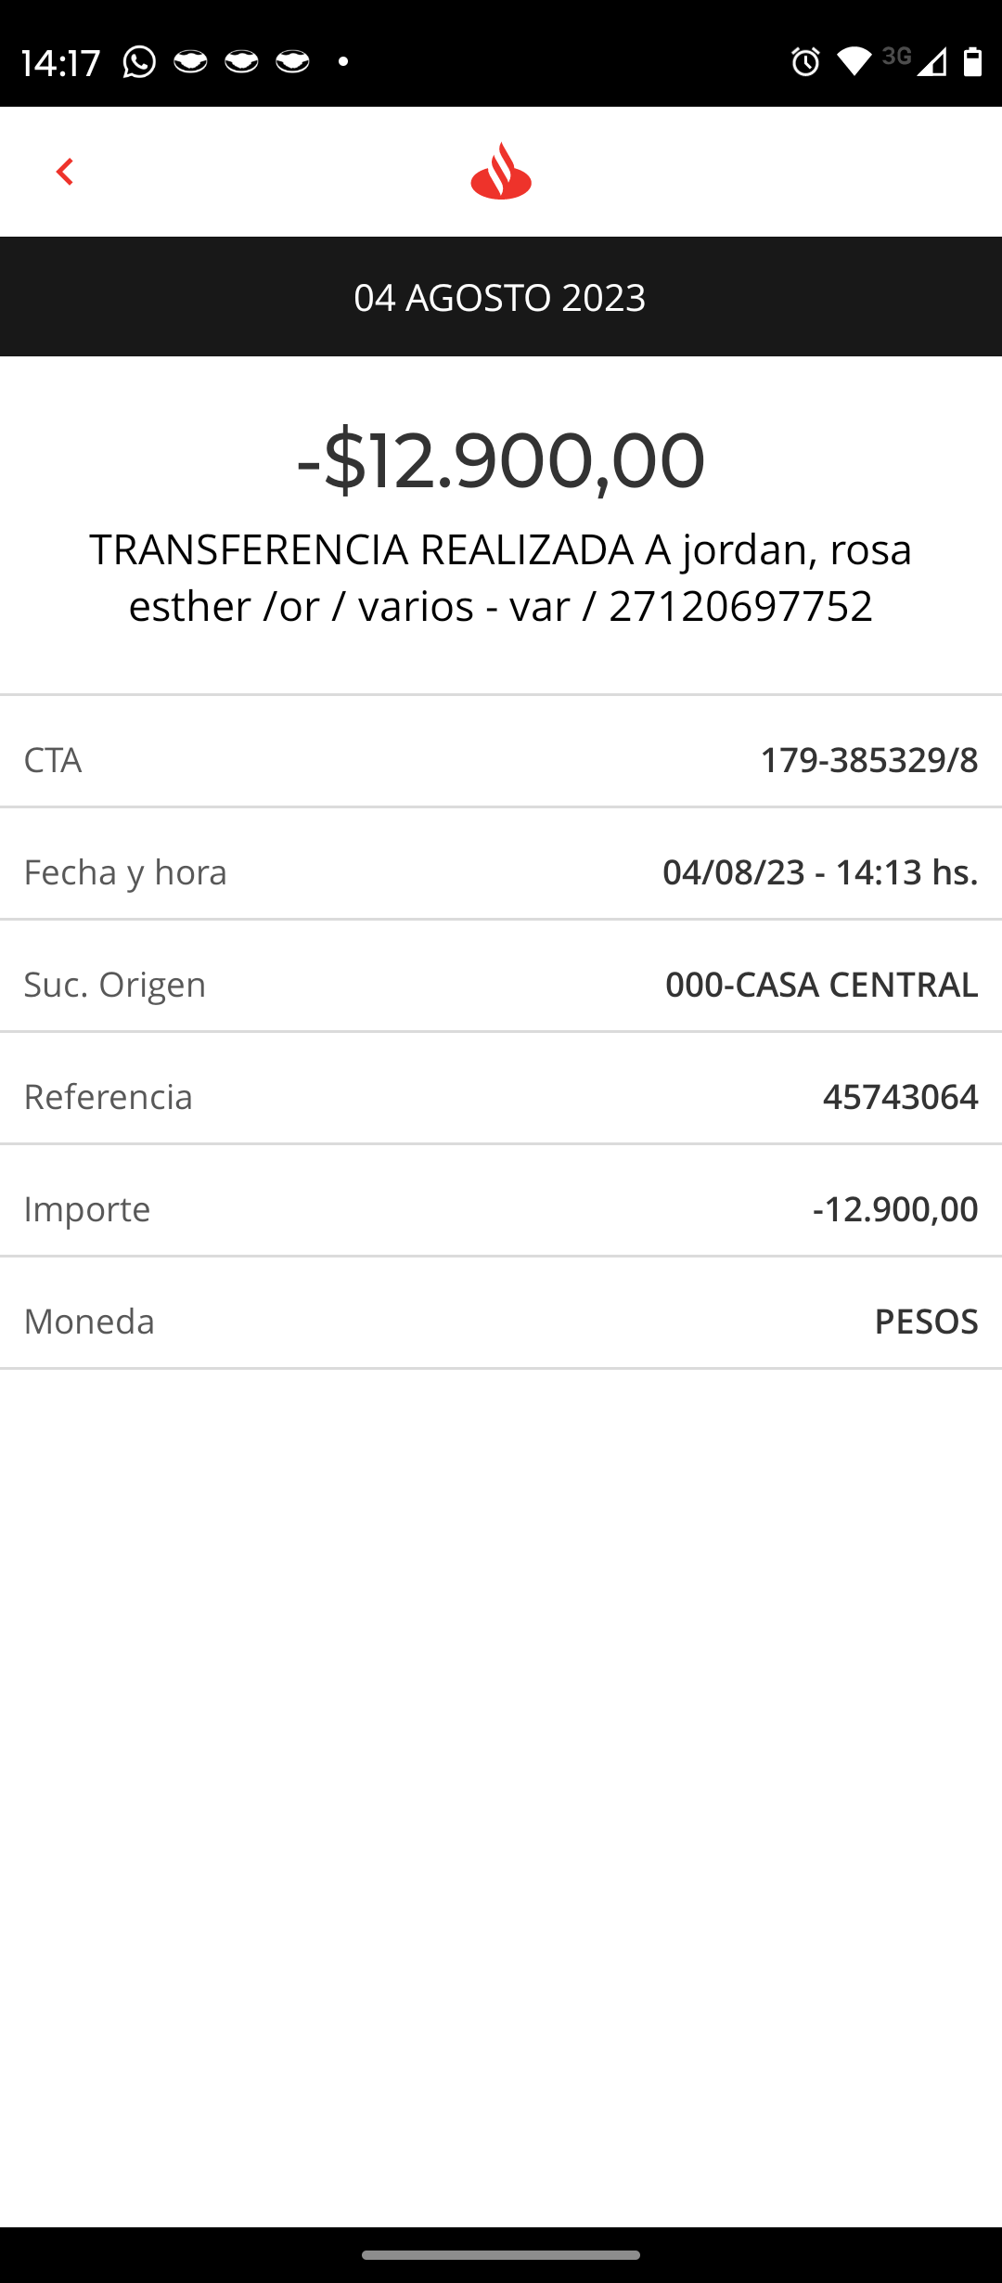Tap the 000-CASA CENTRAL branch value

click(821, 985)
